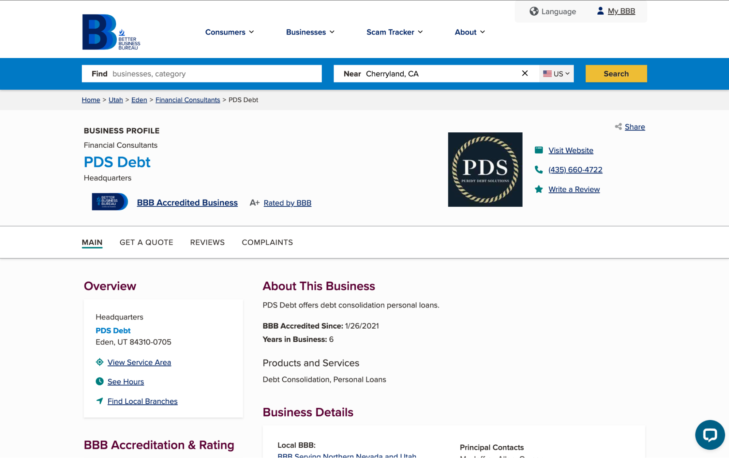Click the Share link

[635, 127]
